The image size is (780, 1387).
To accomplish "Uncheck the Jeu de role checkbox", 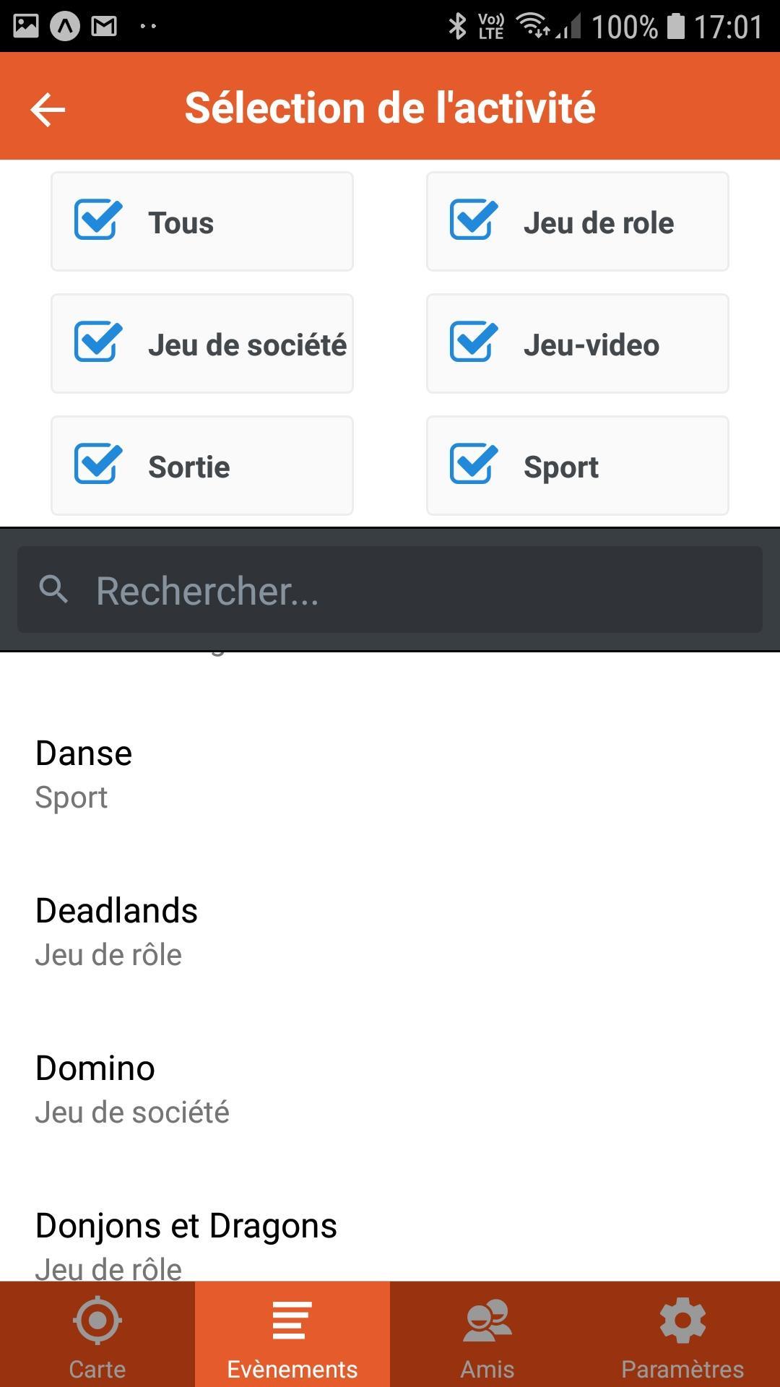I will pyautogui.click(x=474, y=220).
